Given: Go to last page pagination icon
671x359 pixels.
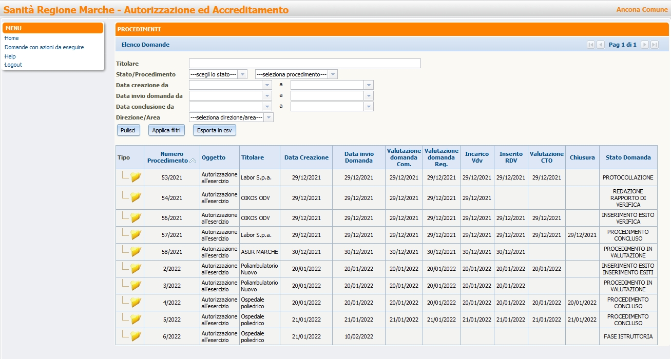Looking at the screenshot, I should pos(655,45).
